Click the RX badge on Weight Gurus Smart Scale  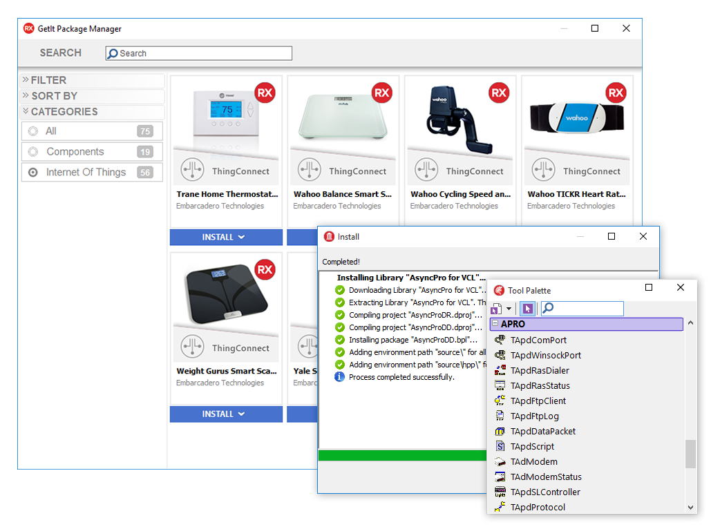[265, 270]
